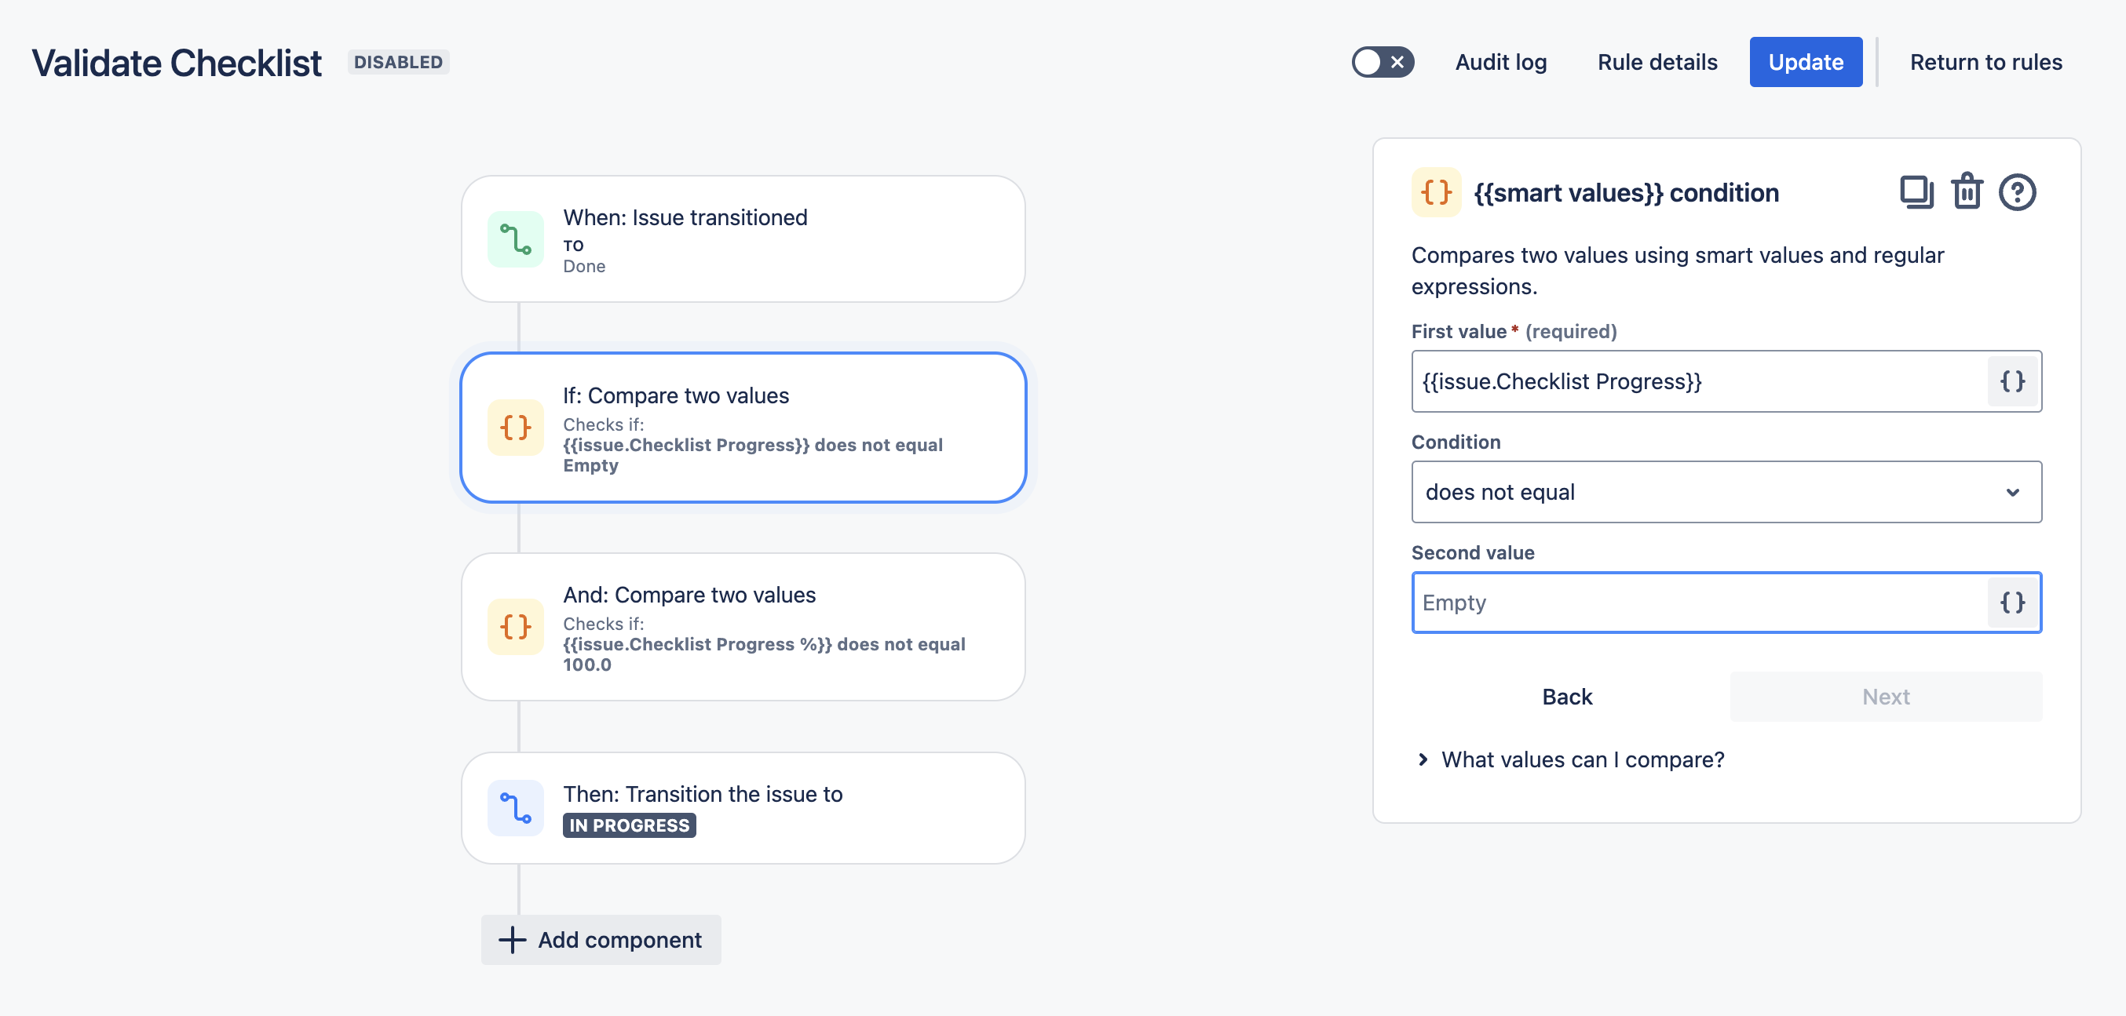Screen dimensions: 2126x1016
Task: Click the Back button in condition panel
Action: pos(1566,697)
